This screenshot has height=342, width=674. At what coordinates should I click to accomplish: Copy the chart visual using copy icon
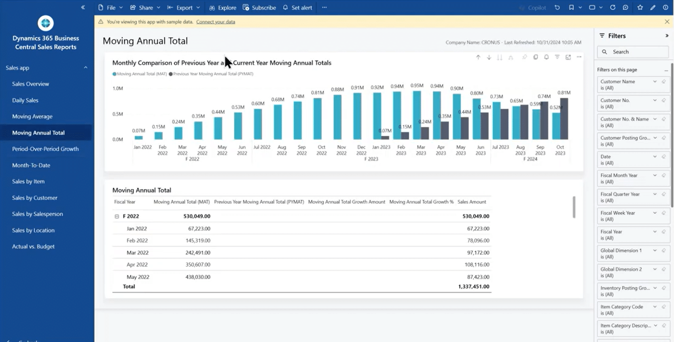[535, 57]
